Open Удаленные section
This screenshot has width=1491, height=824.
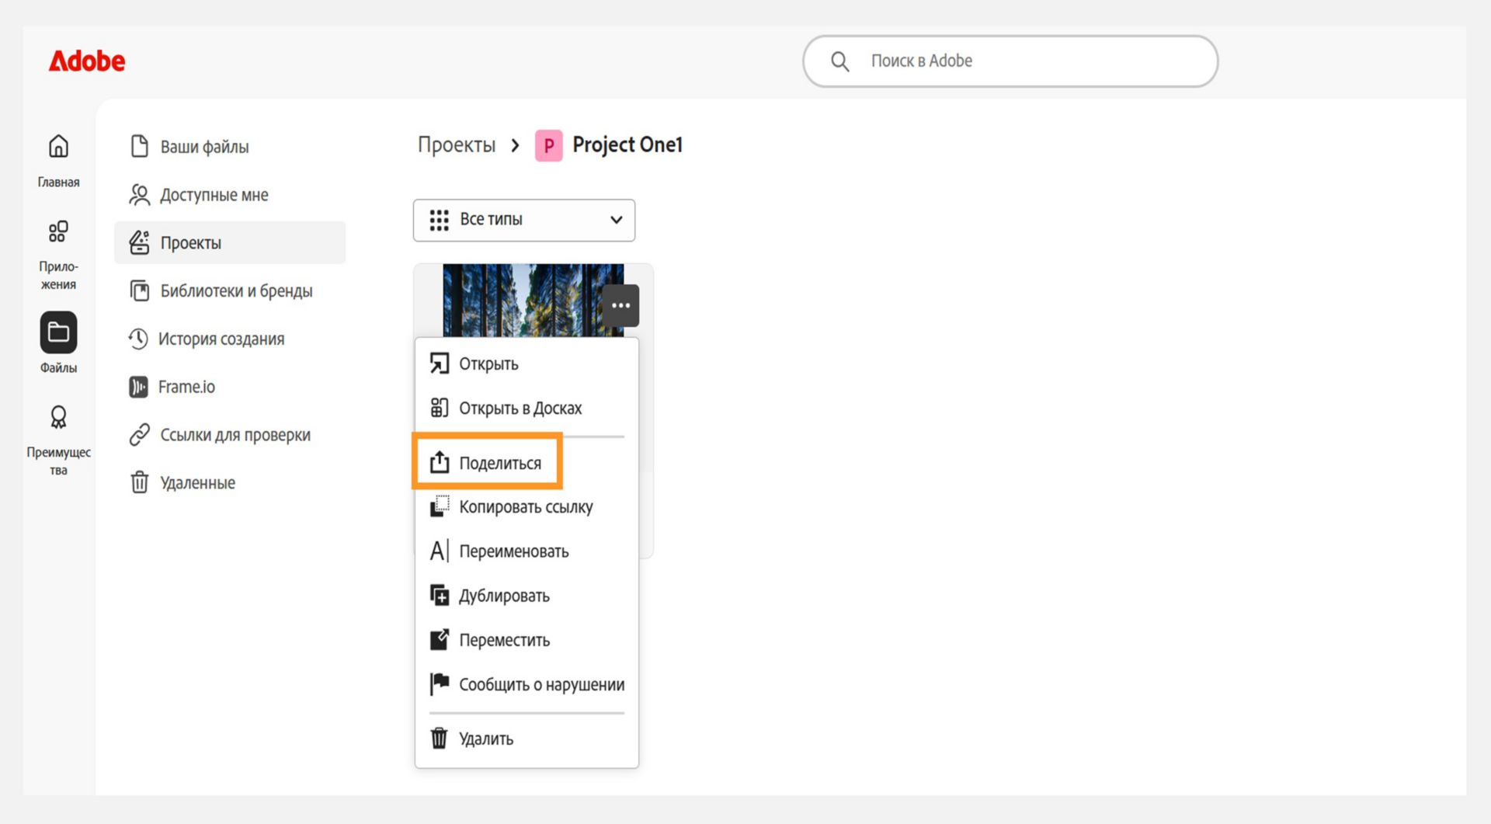click(x=230, y=482)
